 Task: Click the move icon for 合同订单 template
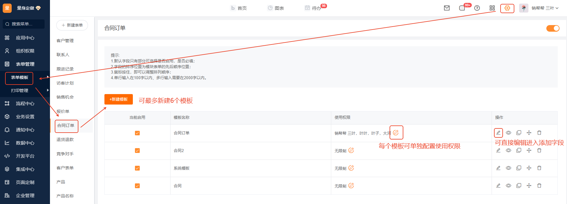529,133
